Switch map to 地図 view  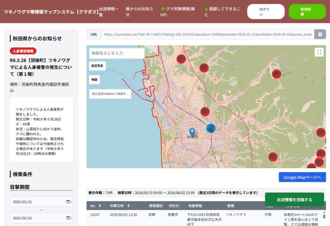[x=94, y=80]
